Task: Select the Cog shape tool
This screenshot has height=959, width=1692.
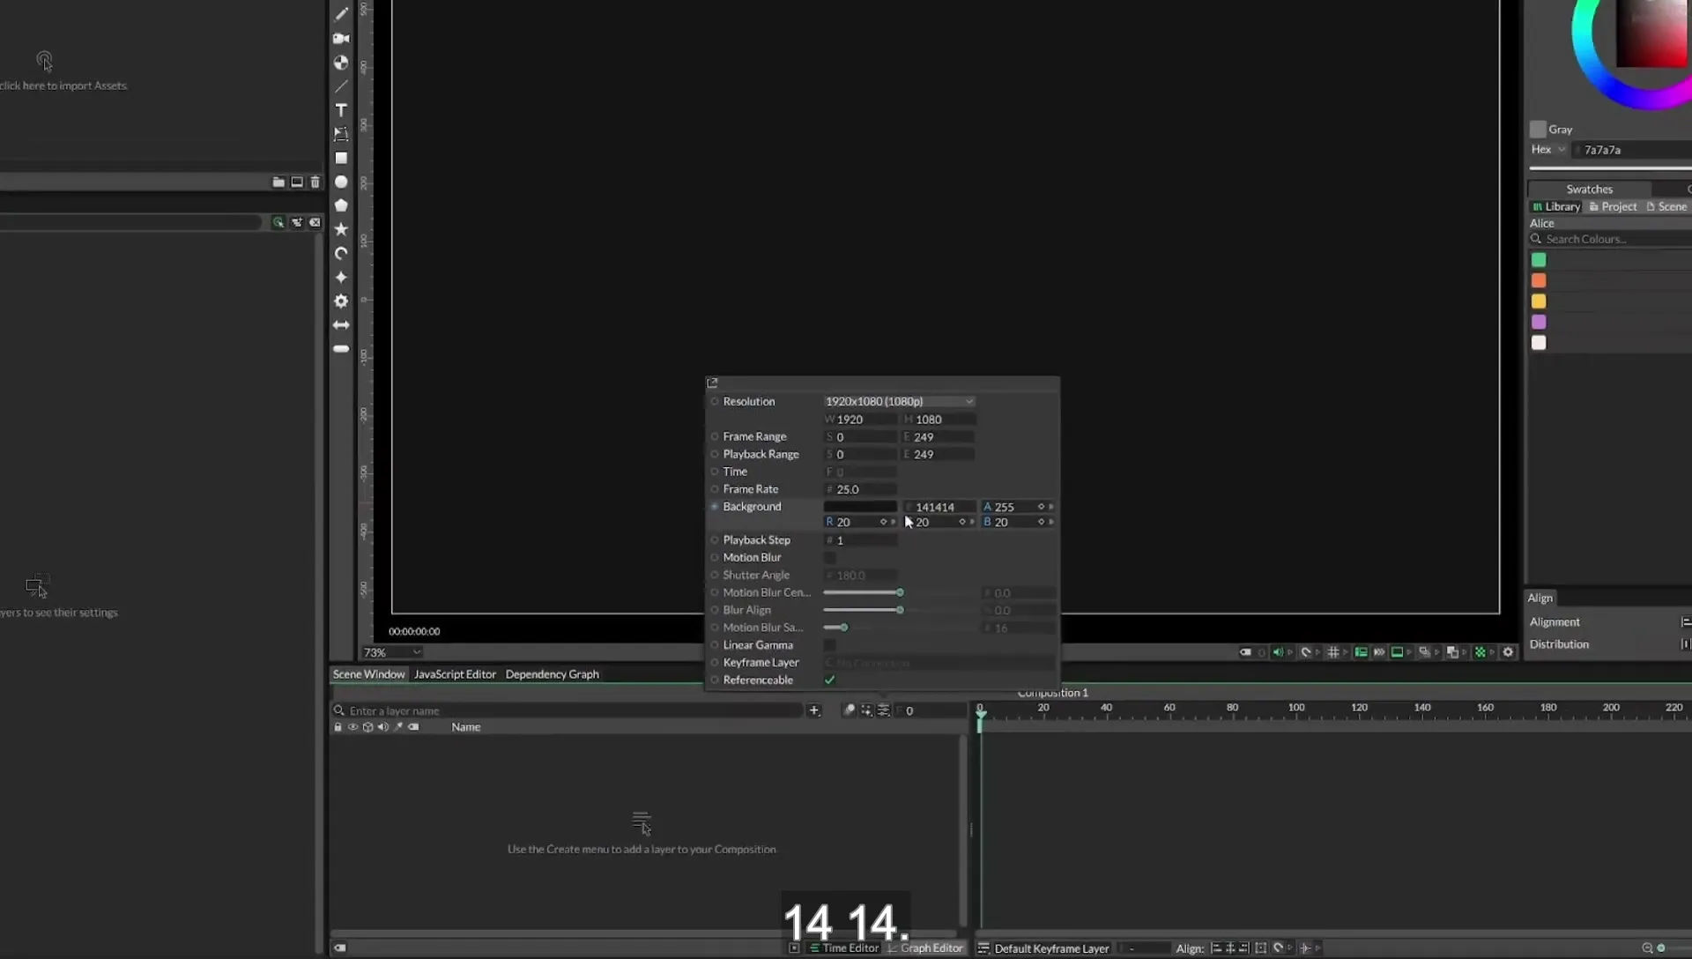Action: pos(341,301)
